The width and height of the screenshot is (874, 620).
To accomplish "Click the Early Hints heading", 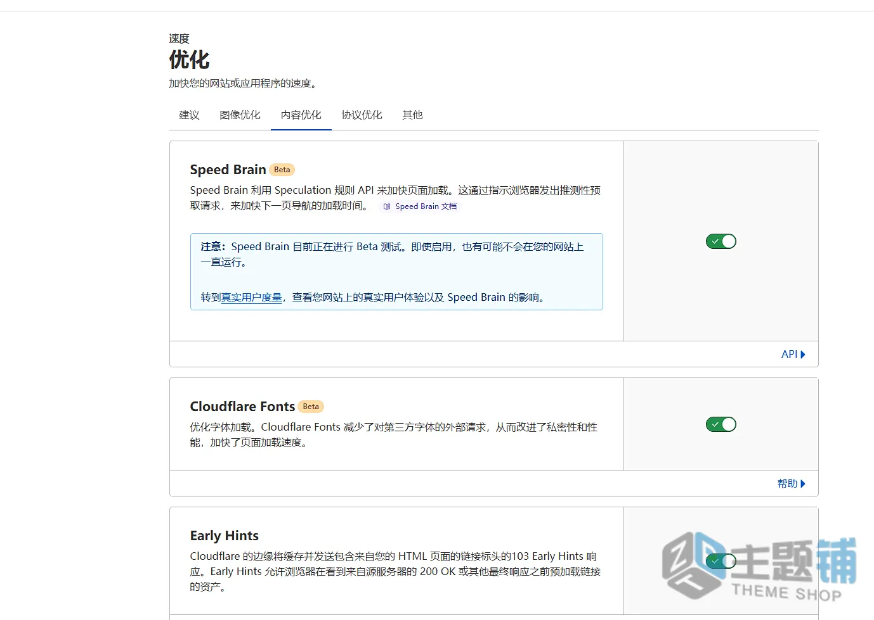I will (x=225, y=536).
